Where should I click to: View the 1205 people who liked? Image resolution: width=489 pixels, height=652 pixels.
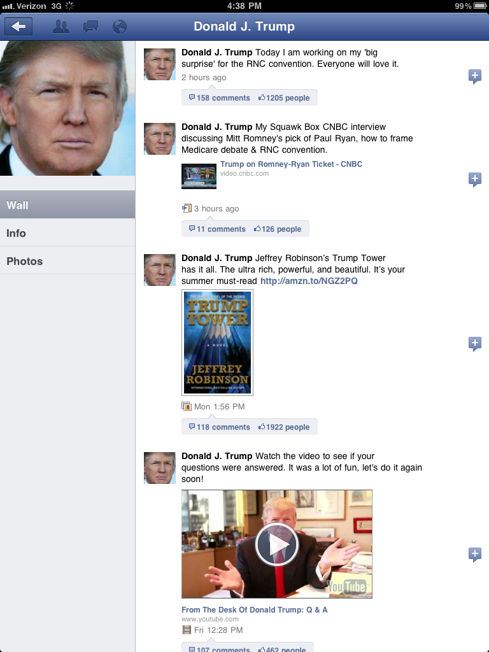[x=284, y=98]
